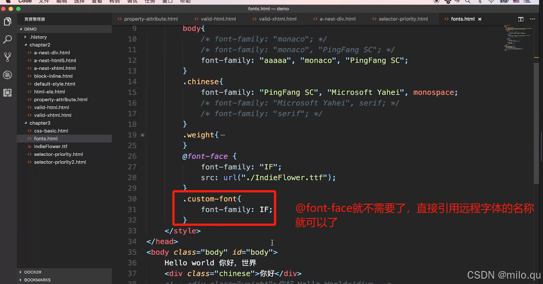Screen dimensions: 543x284
Task: Click the closing </style> tag
Action: tap(183, 231)
